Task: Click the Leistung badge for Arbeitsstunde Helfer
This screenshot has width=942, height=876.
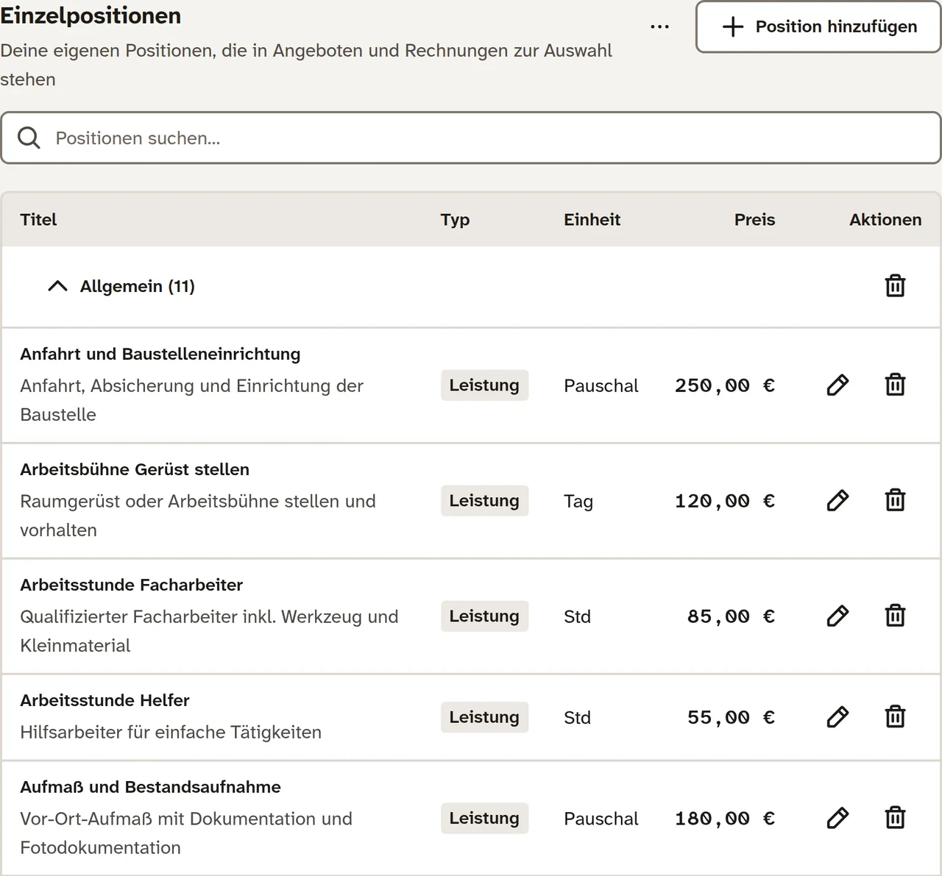Action: (x=484, y=717)
